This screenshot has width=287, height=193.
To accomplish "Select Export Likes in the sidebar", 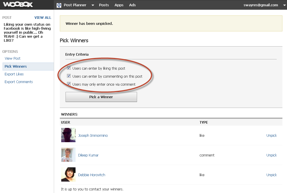I will (14, 74).
